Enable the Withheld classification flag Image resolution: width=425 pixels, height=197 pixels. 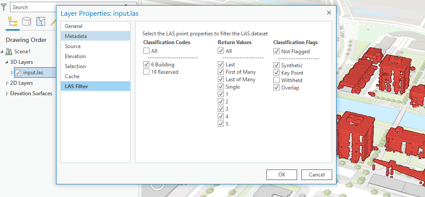276,80
